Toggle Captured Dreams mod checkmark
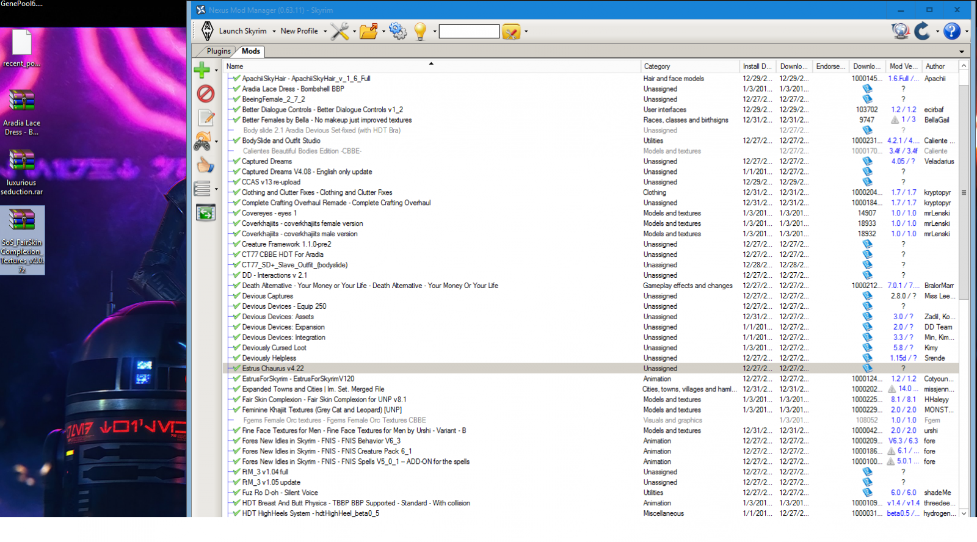 [236, 162]
